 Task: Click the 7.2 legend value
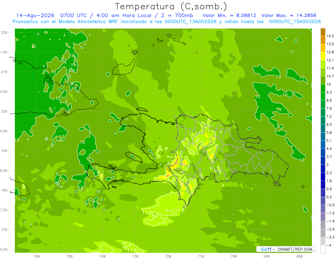click(329, 116)
